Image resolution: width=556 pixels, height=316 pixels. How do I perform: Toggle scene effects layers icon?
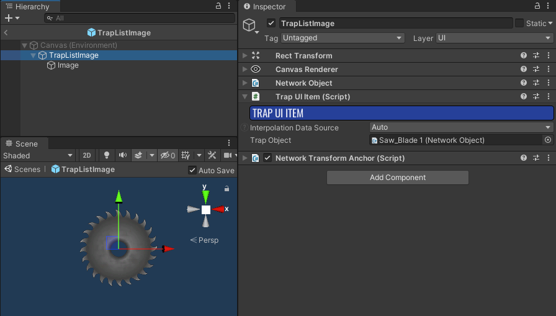coord(138,155)
